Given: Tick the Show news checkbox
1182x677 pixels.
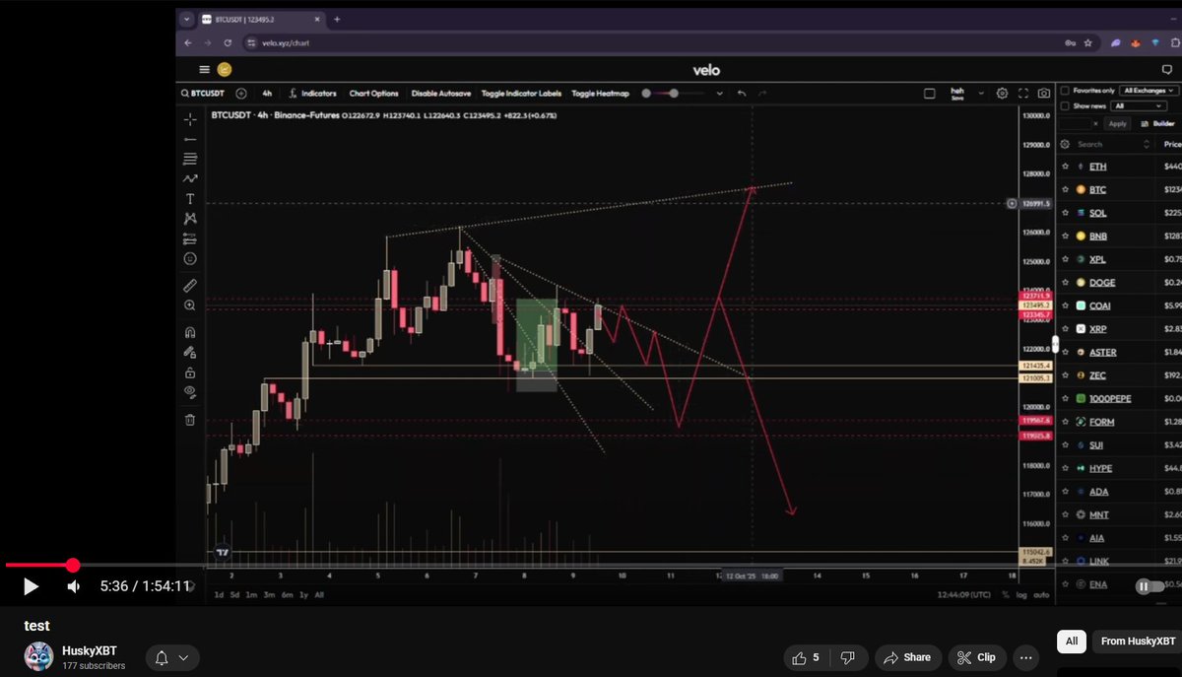Looking at the screenshot, I should click(x=1065, y=105).
